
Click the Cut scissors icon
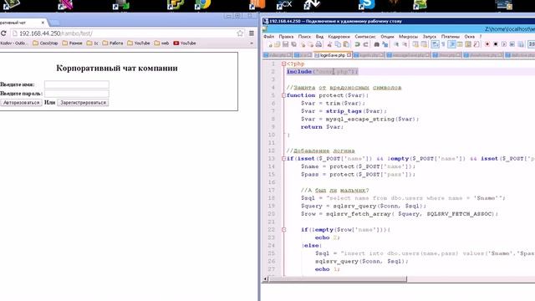click(x=329, y=44)
